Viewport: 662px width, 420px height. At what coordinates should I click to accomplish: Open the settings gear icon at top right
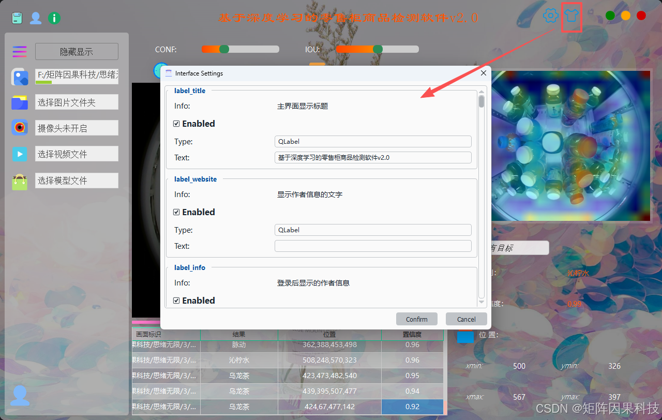point(550,16)
